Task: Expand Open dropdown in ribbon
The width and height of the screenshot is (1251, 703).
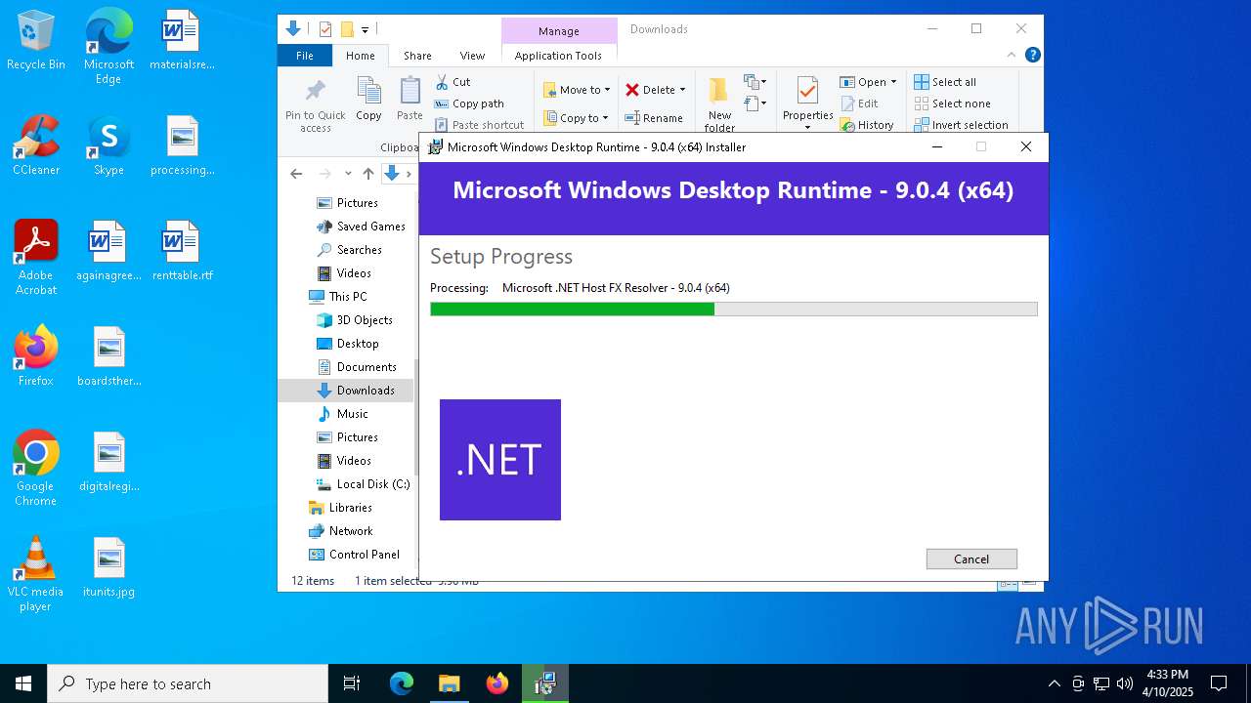Action: pyautogui.click(x=893, y=82)
